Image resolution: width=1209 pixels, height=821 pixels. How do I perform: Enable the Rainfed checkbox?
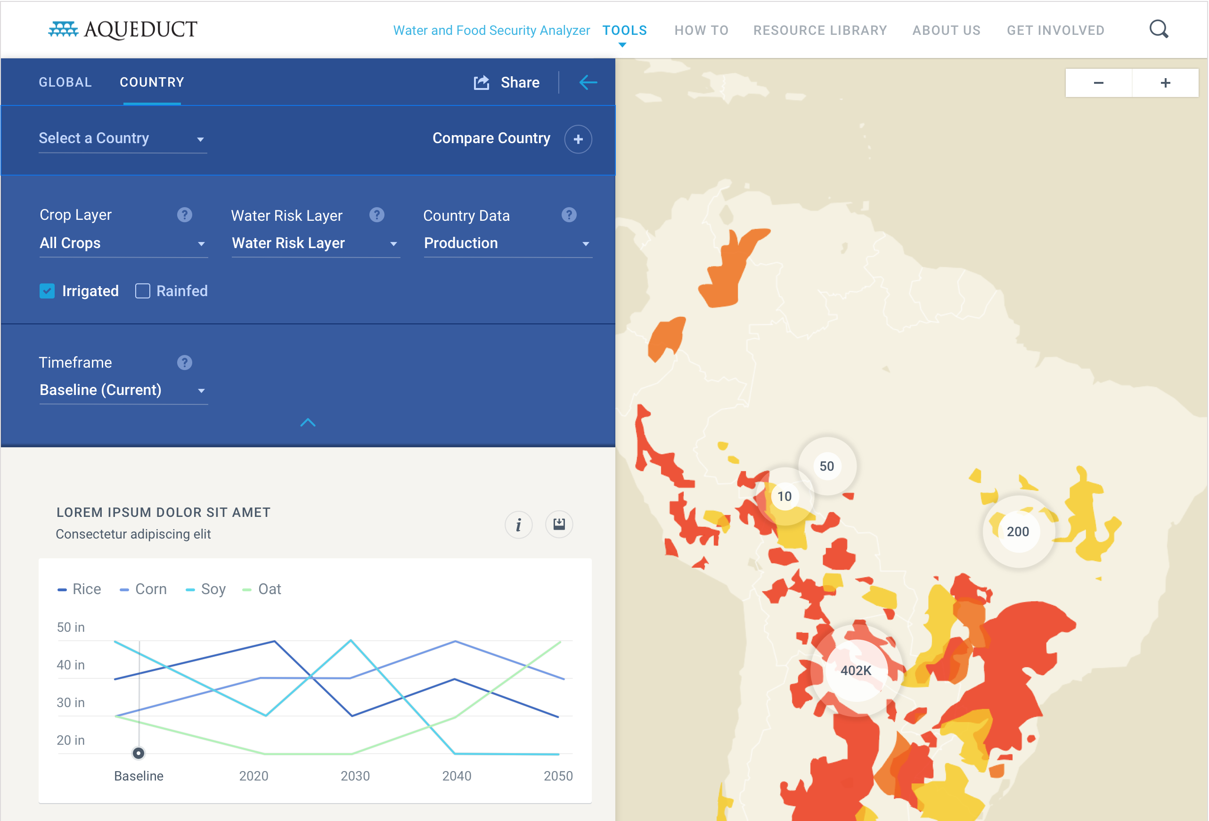143,291
